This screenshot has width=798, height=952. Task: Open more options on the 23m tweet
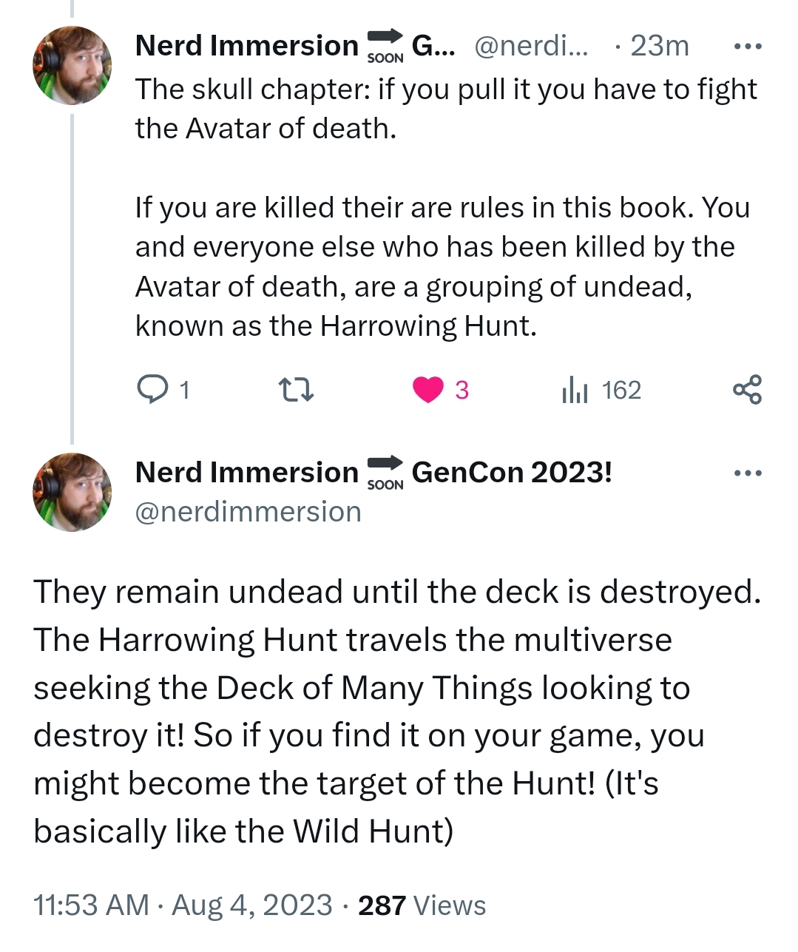click(747, 47)
